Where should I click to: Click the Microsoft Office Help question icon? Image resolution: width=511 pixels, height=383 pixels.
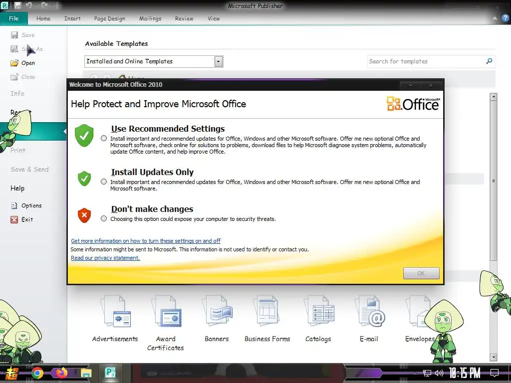point(505,18)
